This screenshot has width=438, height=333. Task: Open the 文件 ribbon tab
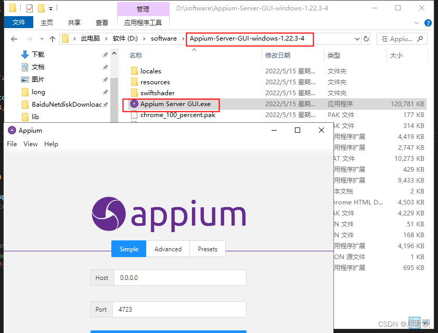tap(19, 22)
